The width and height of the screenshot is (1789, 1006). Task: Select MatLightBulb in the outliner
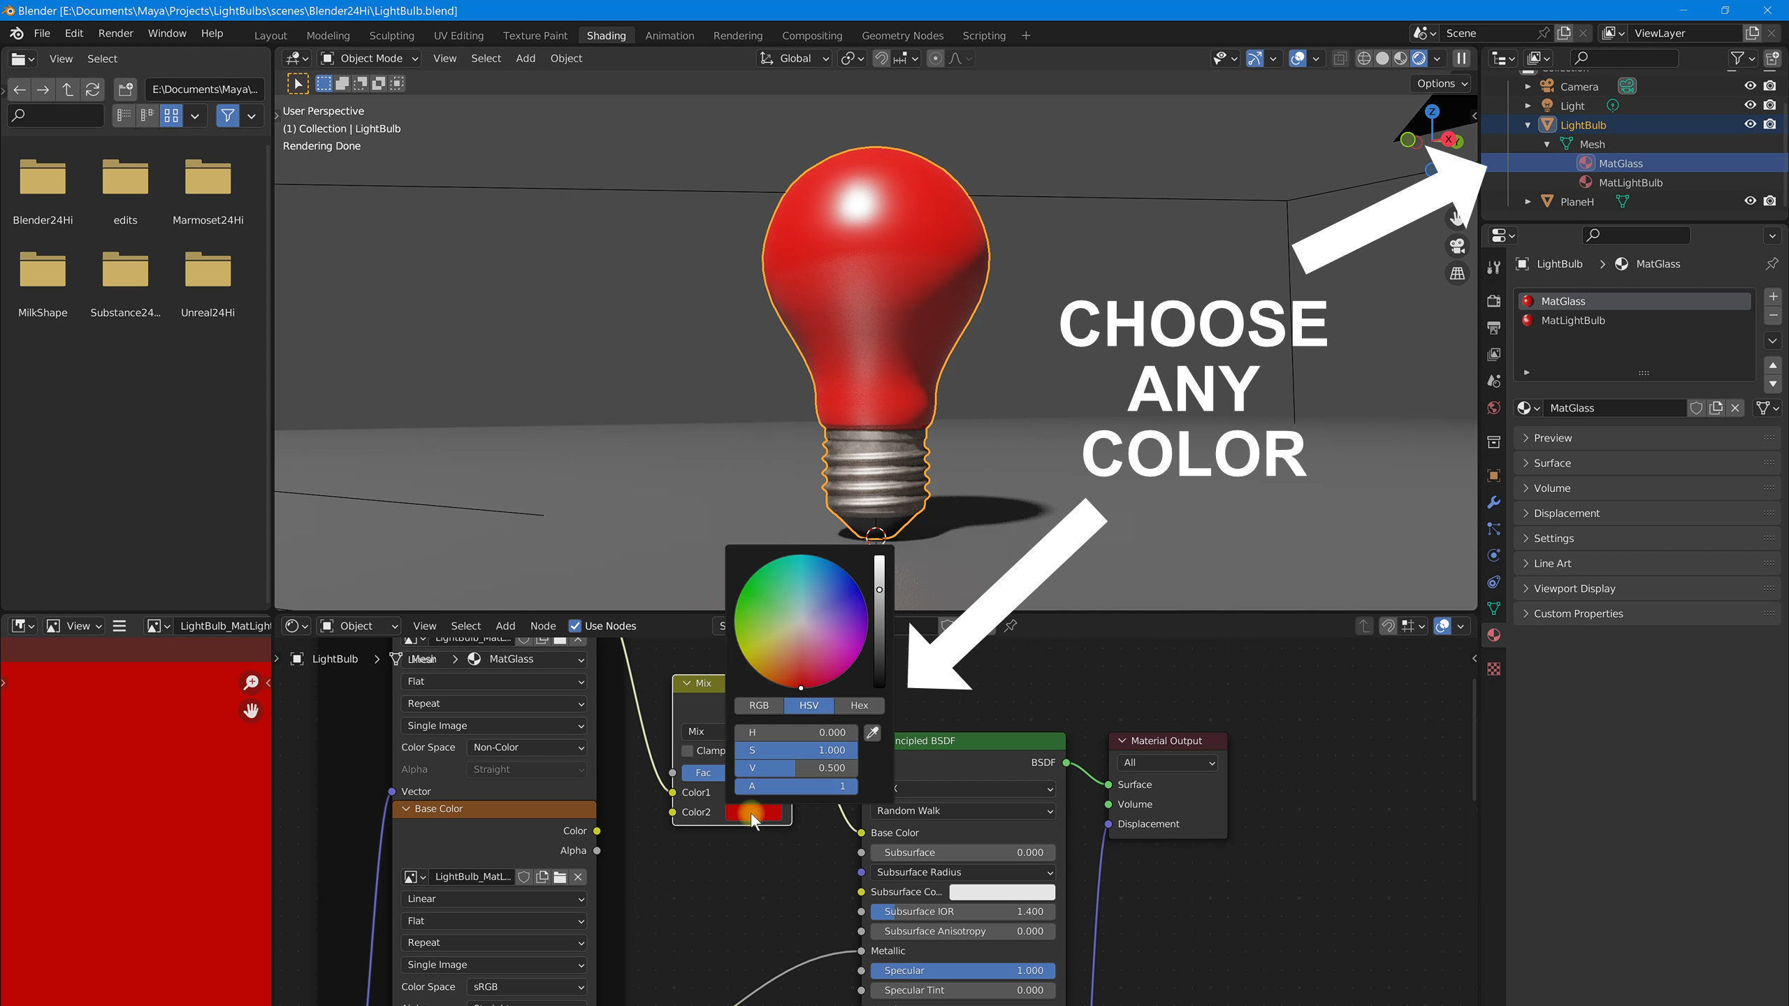tap(1630, 182)
